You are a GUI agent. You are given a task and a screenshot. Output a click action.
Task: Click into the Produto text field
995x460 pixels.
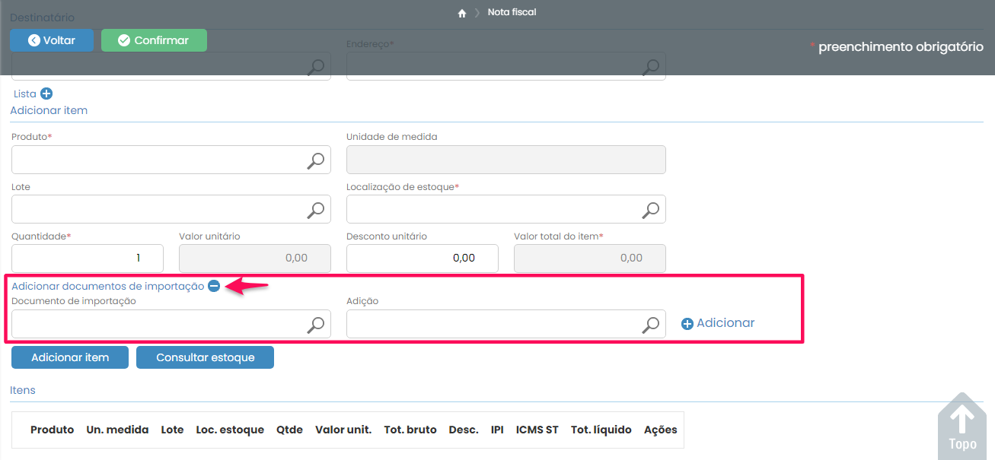point(156,160)
